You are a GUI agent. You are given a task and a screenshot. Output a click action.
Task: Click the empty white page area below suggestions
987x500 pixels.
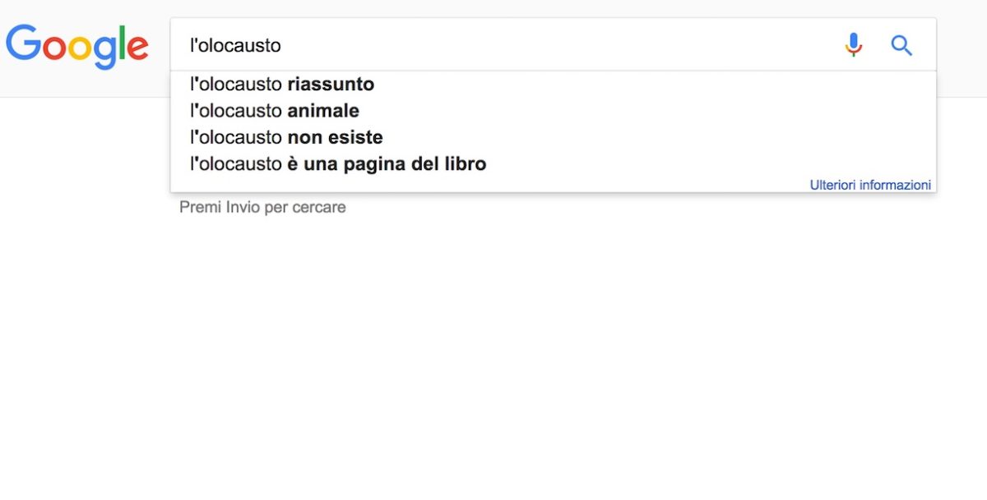(493, 353)
